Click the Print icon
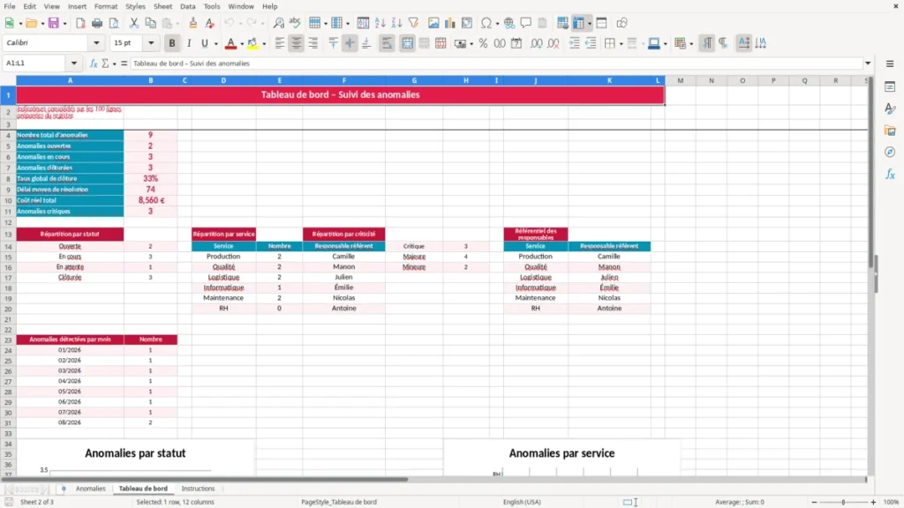Viewport: 904px width, 508px height. pyautogui.click(x=97, y=23)
